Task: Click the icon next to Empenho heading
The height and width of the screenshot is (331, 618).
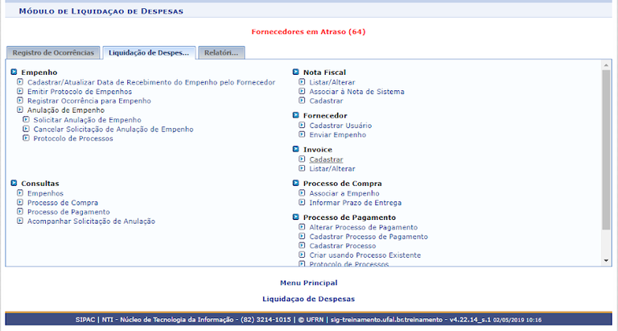Action: click(x=14, y=72)
